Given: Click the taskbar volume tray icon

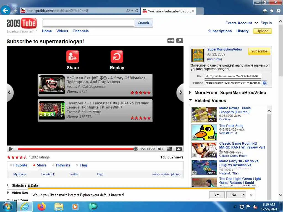Looking at the screenshot, I should (255, 207).
